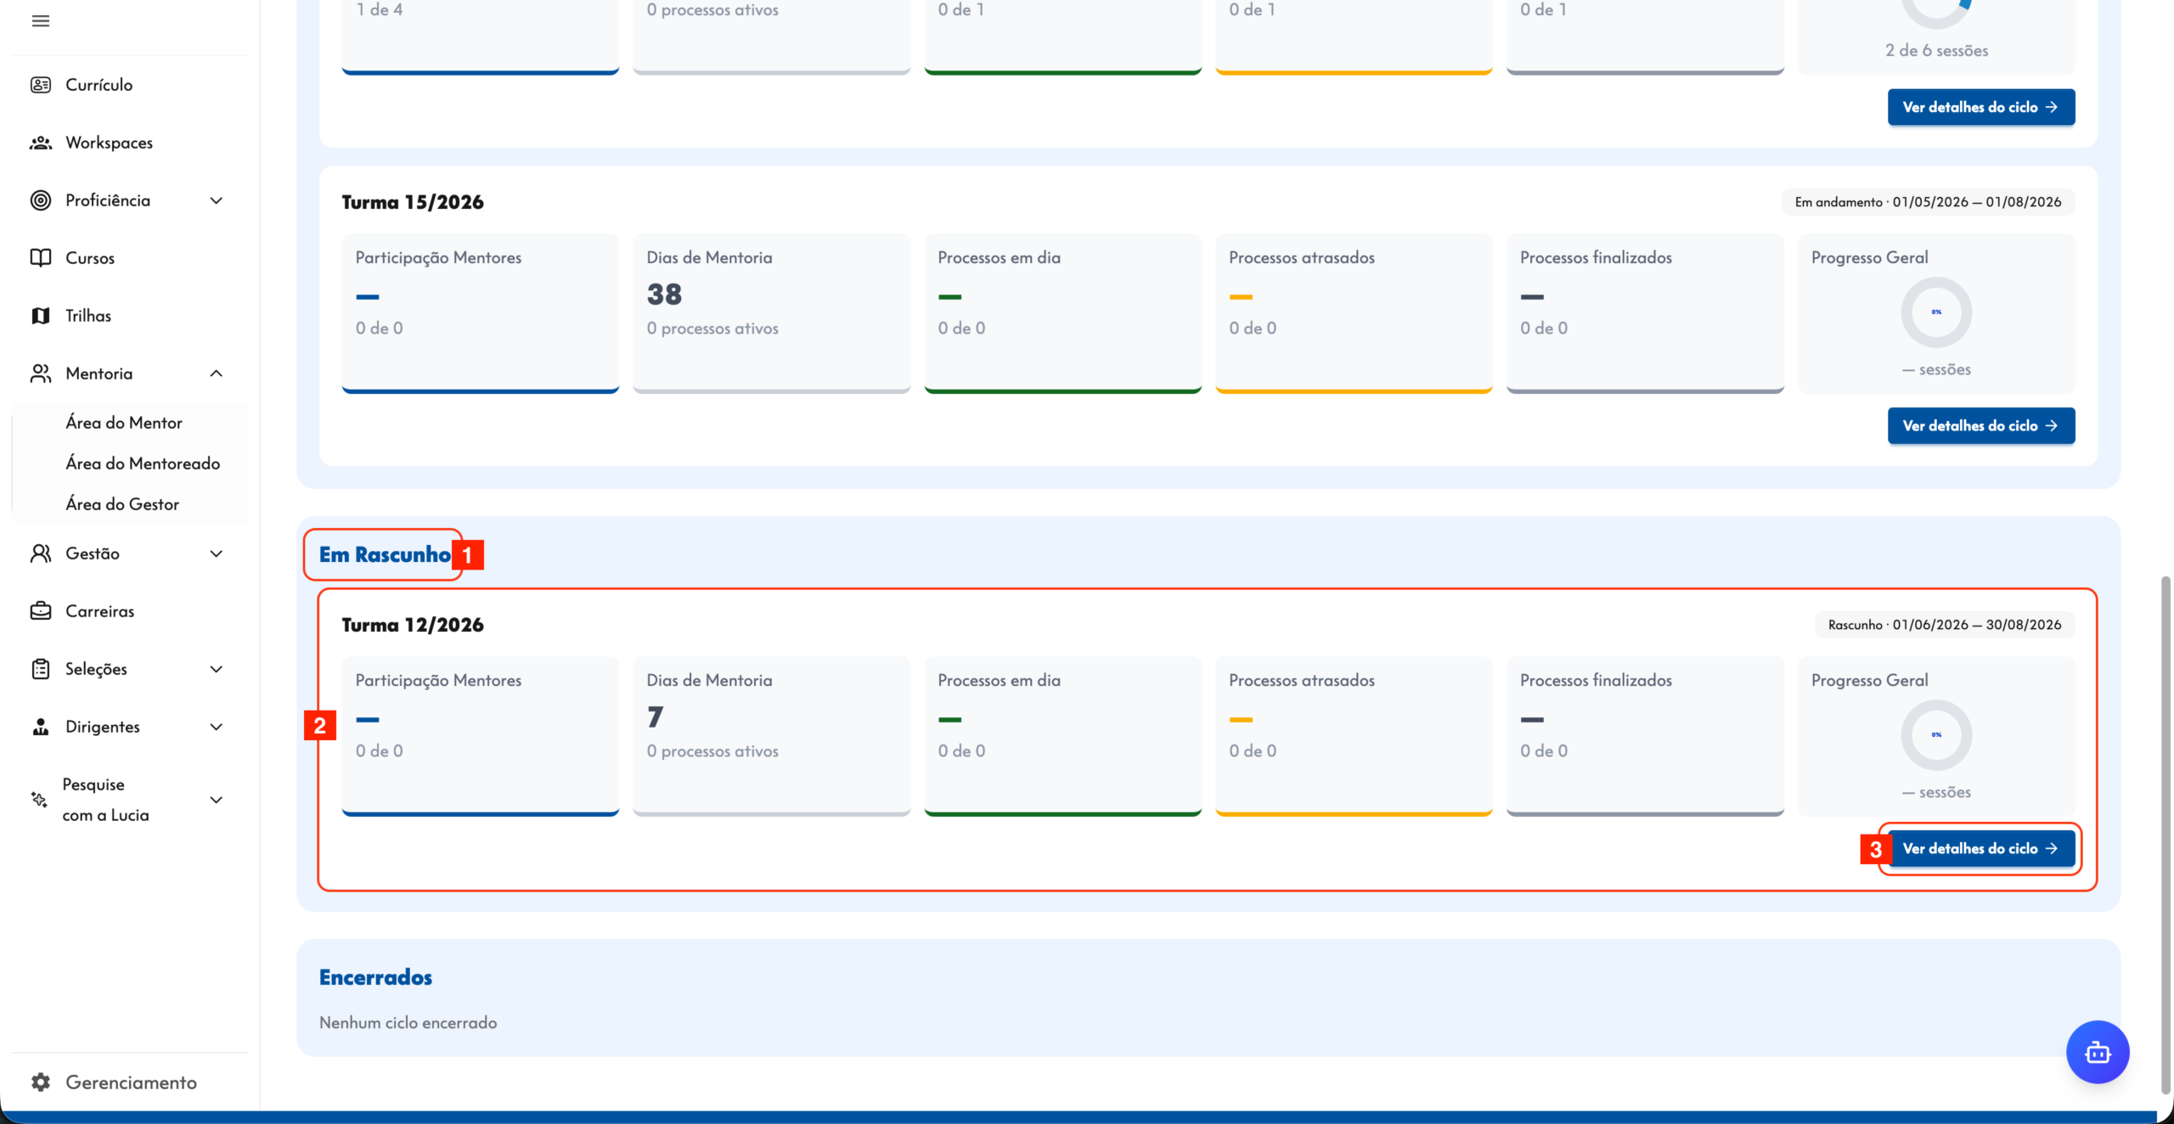This screenshot has width=2174, height=1124.
Task: Select Área do Mentoreado menu item
Action: tap(143, 464)
